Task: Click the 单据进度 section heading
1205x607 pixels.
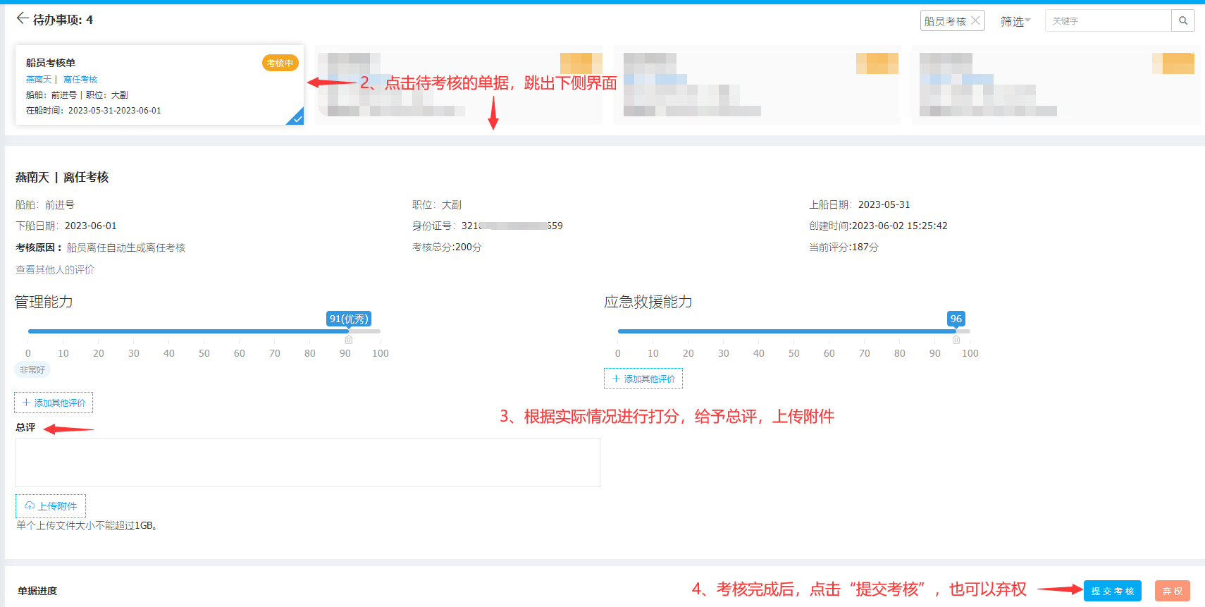Action: coord(37,591)
